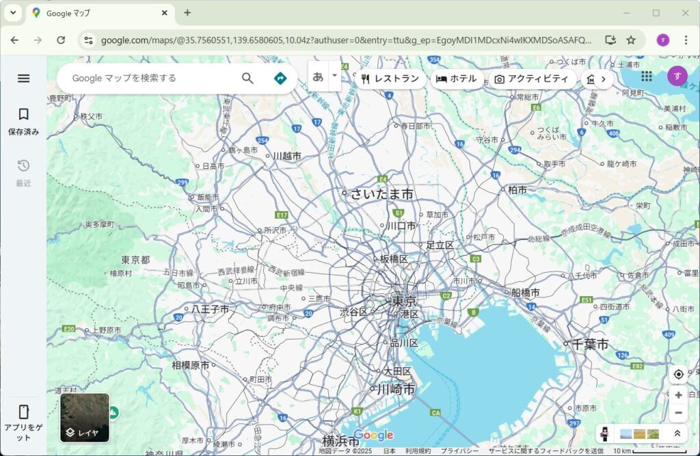Toggle the 10 km map scale bar
Image resolution: width=700 pixels, height=456 pixels.
tap(649, 451)
